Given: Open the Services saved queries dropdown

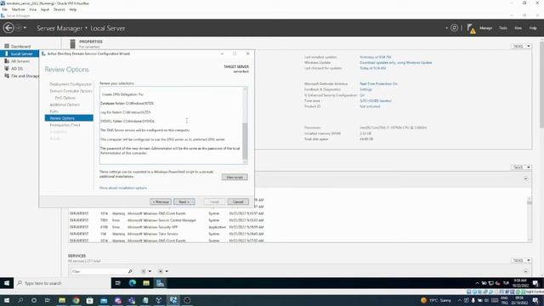Looking at the screenshot, I should tap(163, 271).
